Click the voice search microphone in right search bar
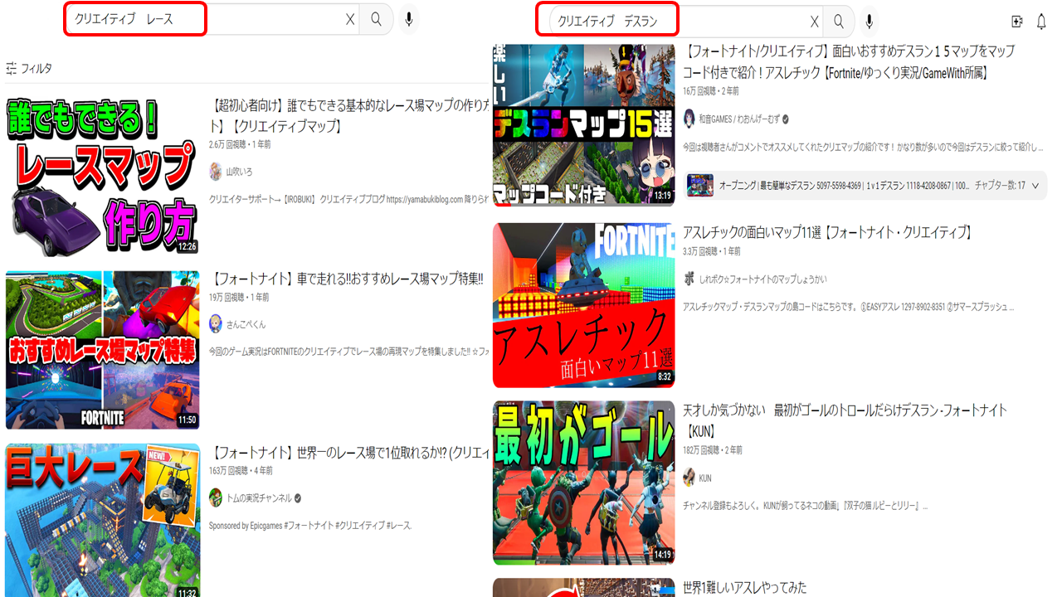 [869, 21]
